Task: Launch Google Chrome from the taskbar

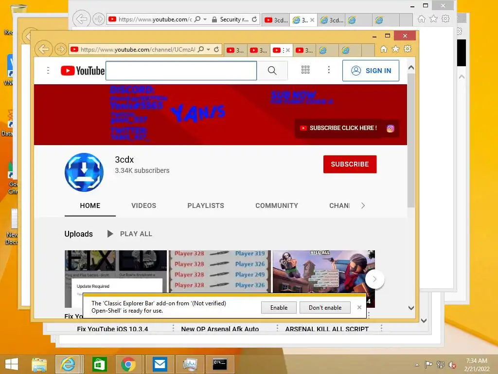Action: [128, 364]
